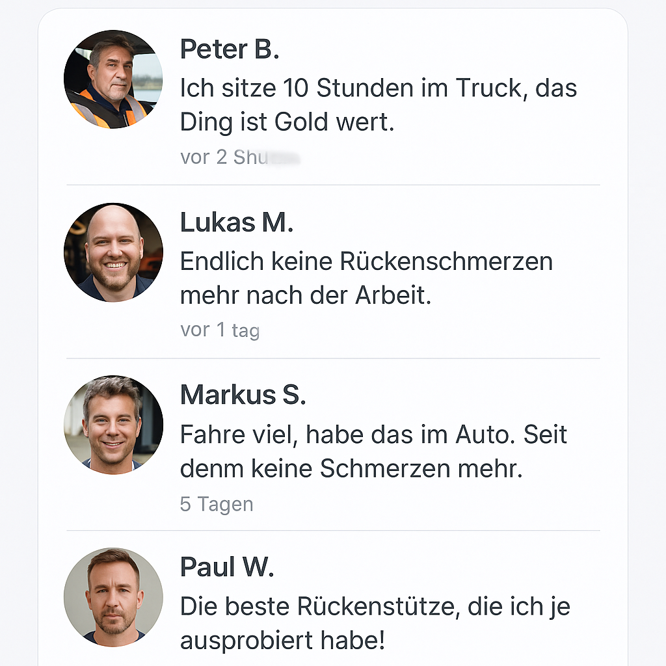Viewport: 666px width, 666px height.
Task: Click the divider below Peter B.'s review
Action: tap(333, 184)
